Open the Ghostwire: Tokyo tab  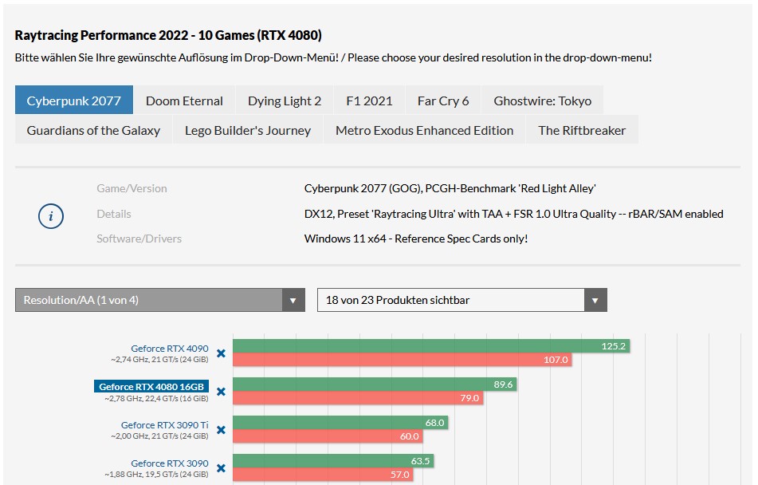542,101
